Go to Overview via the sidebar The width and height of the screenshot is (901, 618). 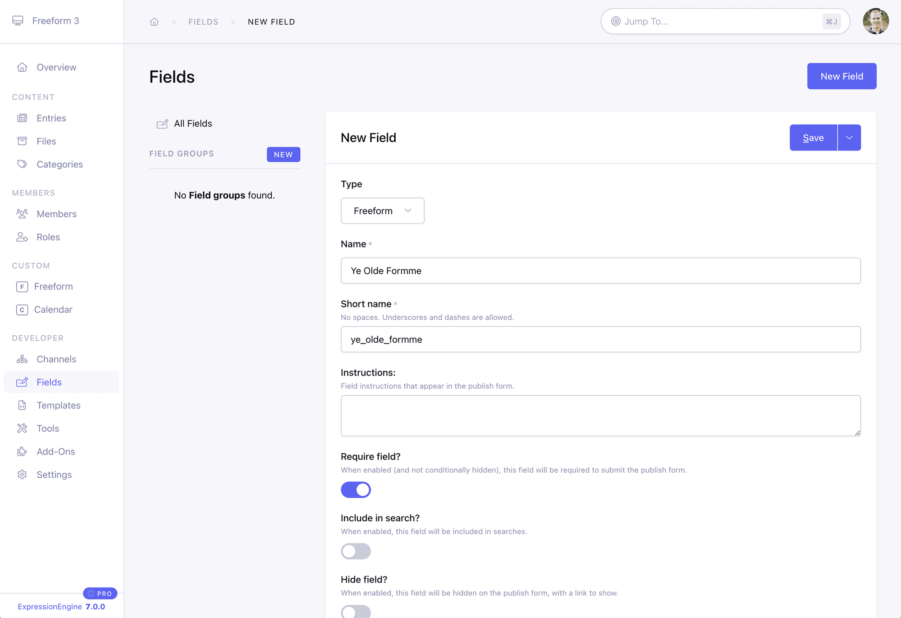point(56,67)
